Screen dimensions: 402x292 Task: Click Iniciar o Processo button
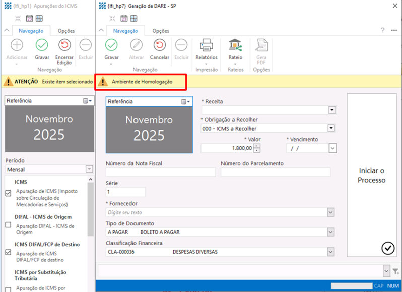click(372, 175)
